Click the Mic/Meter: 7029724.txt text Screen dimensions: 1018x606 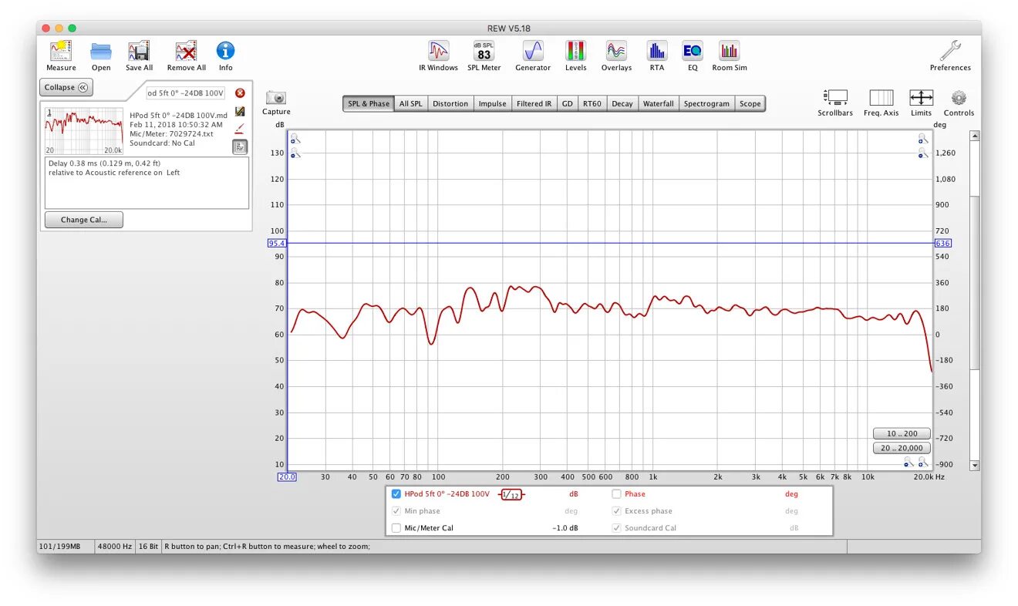click(171, 134)
